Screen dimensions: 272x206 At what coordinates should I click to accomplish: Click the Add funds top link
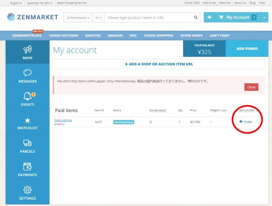(x=209, y=3)
